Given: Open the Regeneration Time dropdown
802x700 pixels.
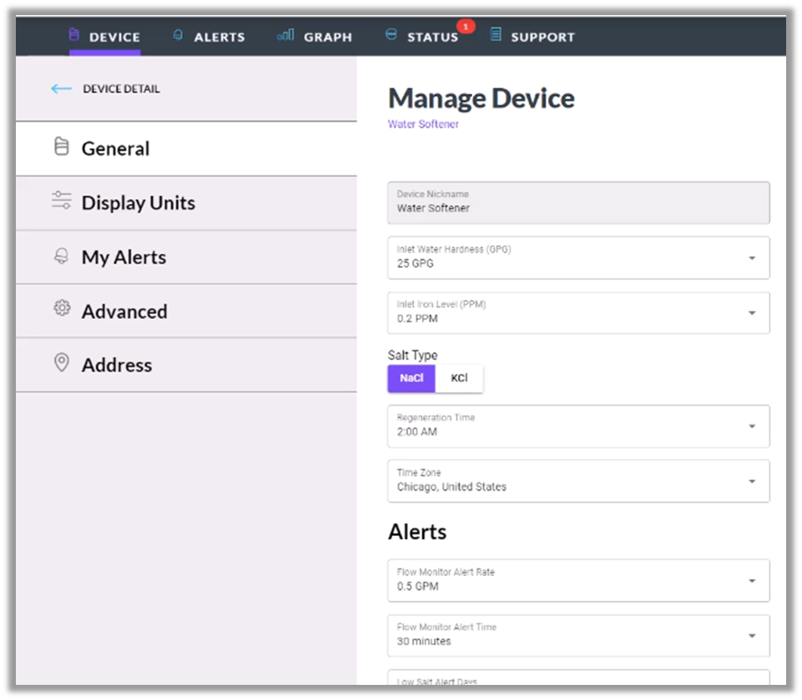Looking at the screenshot, I should (578, 426).
